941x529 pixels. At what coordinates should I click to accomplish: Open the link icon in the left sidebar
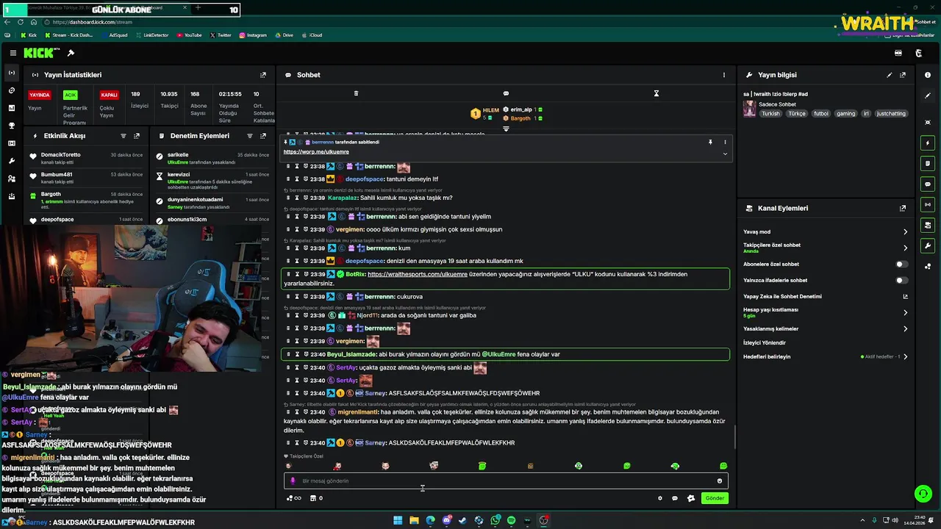[x=11, y=90]
